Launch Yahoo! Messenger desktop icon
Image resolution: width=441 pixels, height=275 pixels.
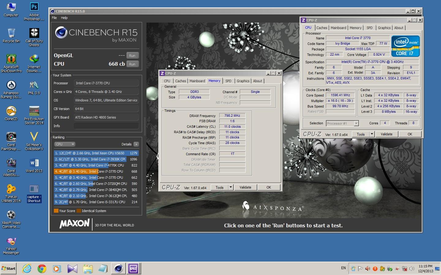(x=11, y=245)
